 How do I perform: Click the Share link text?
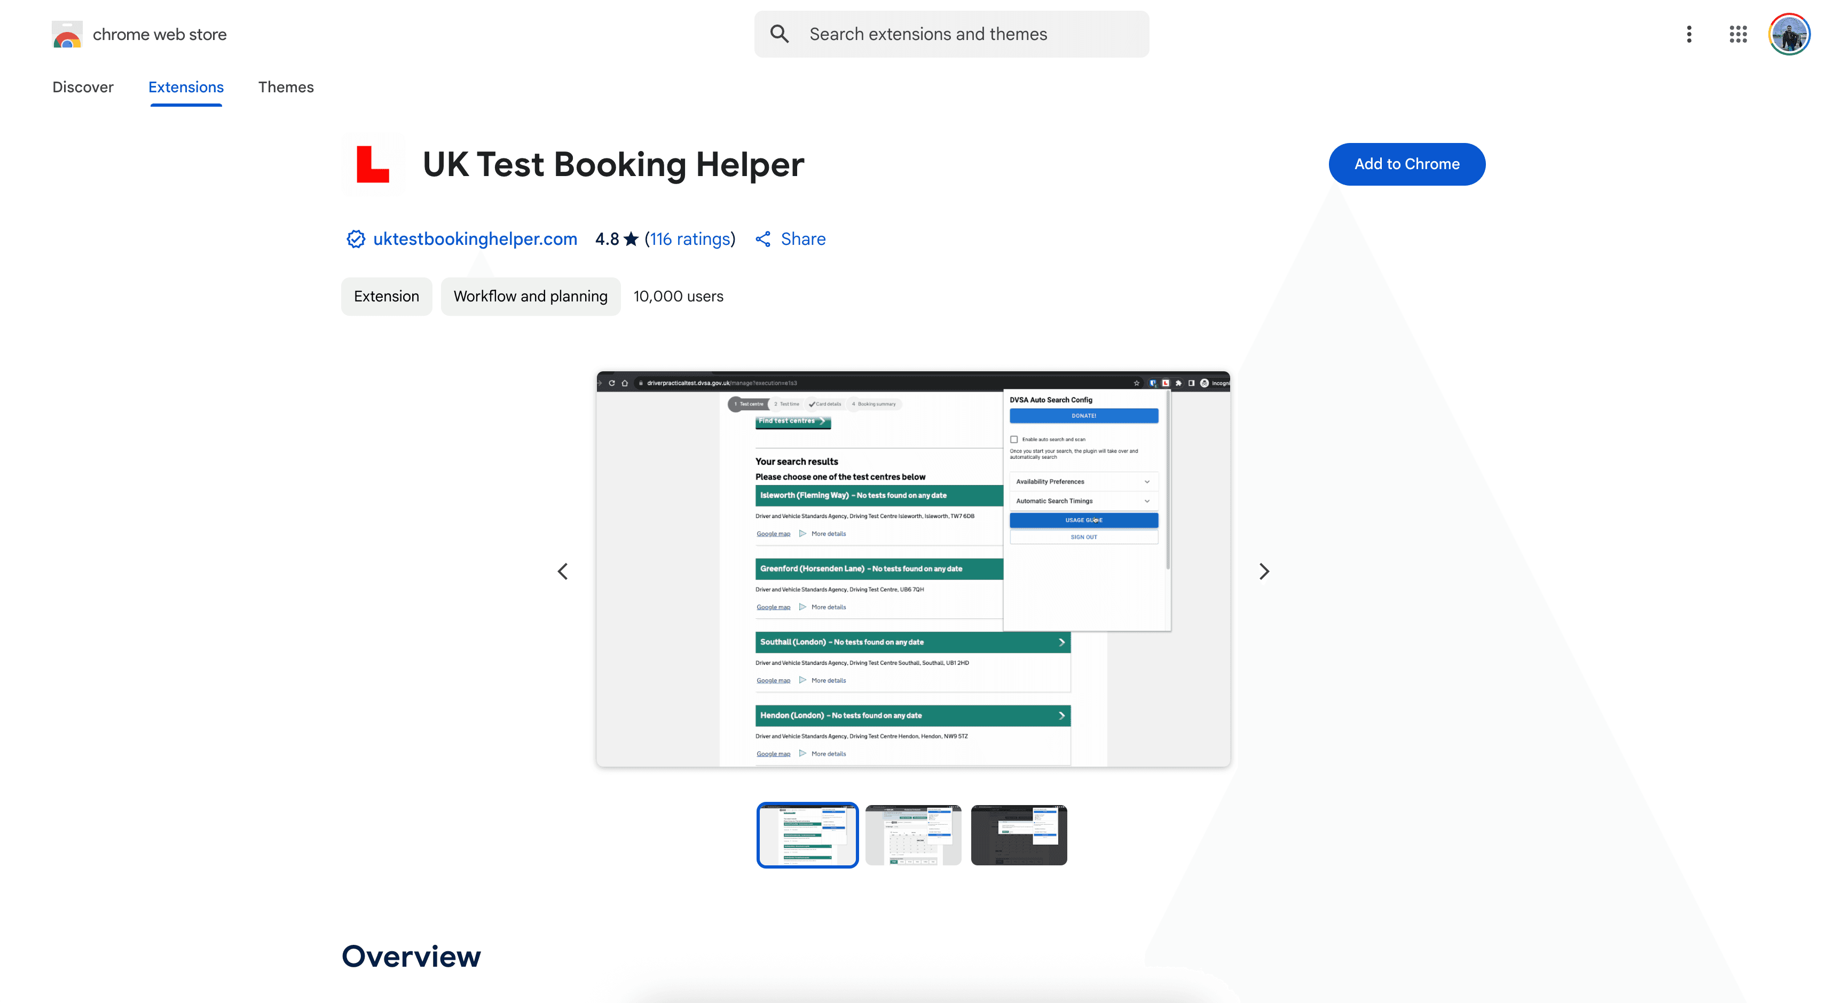[x=803, y=240]
